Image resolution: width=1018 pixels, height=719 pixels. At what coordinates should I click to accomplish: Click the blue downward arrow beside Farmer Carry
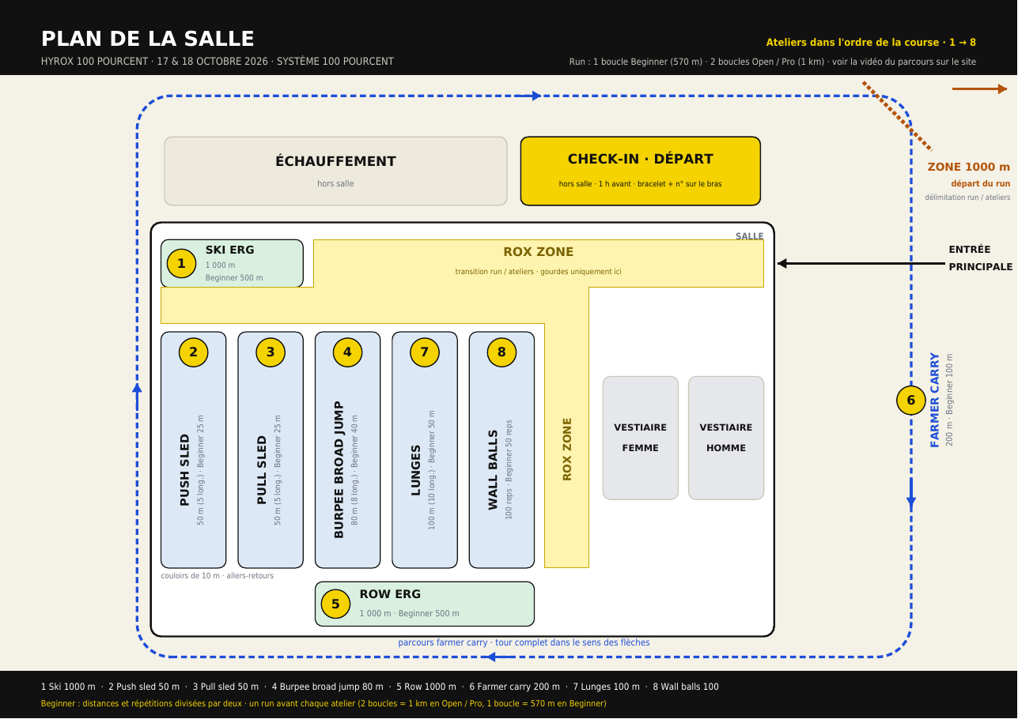tap(911, 493)
